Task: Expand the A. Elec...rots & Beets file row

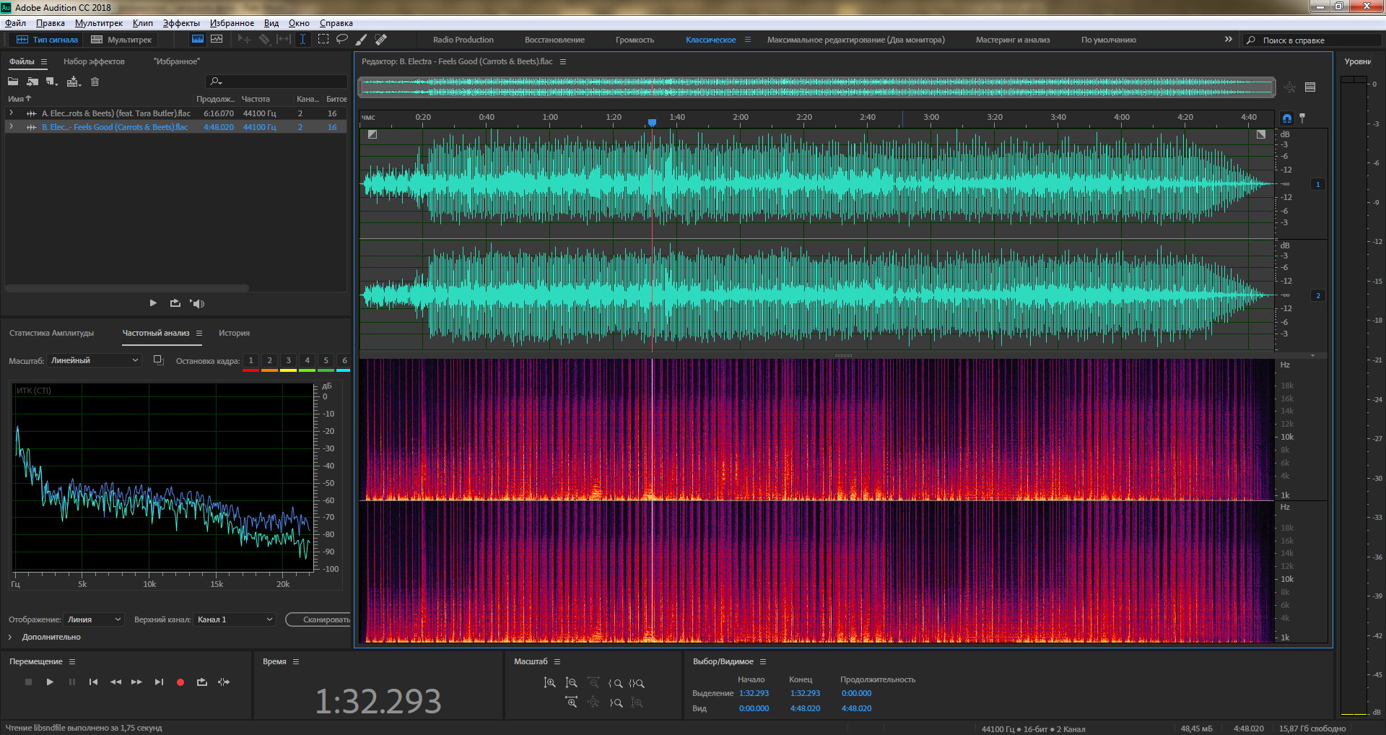Action: [x=11, y=113]
